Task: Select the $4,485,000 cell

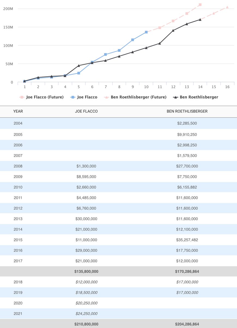Action: pyautogui.click(x=86, y=198)
